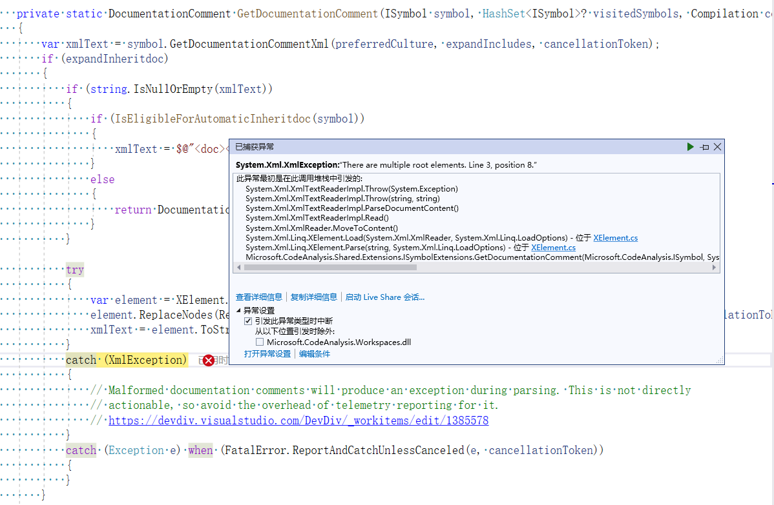Click the 从以下位置引发时除外 label
The width and height of the screenshot is (774, 505).
coord(295,332)
